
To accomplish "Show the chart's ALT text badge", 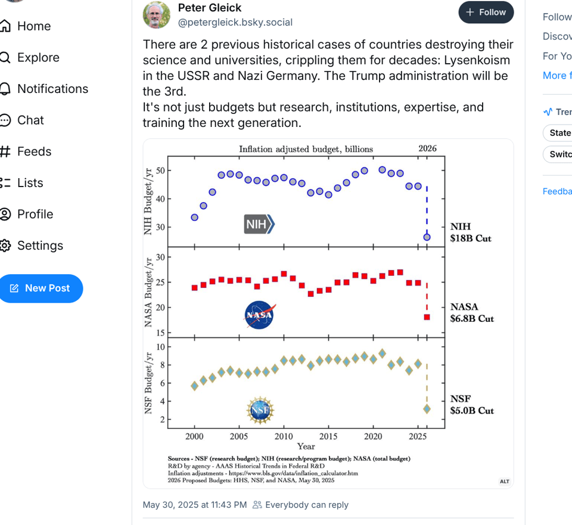I will coord(504,481).
